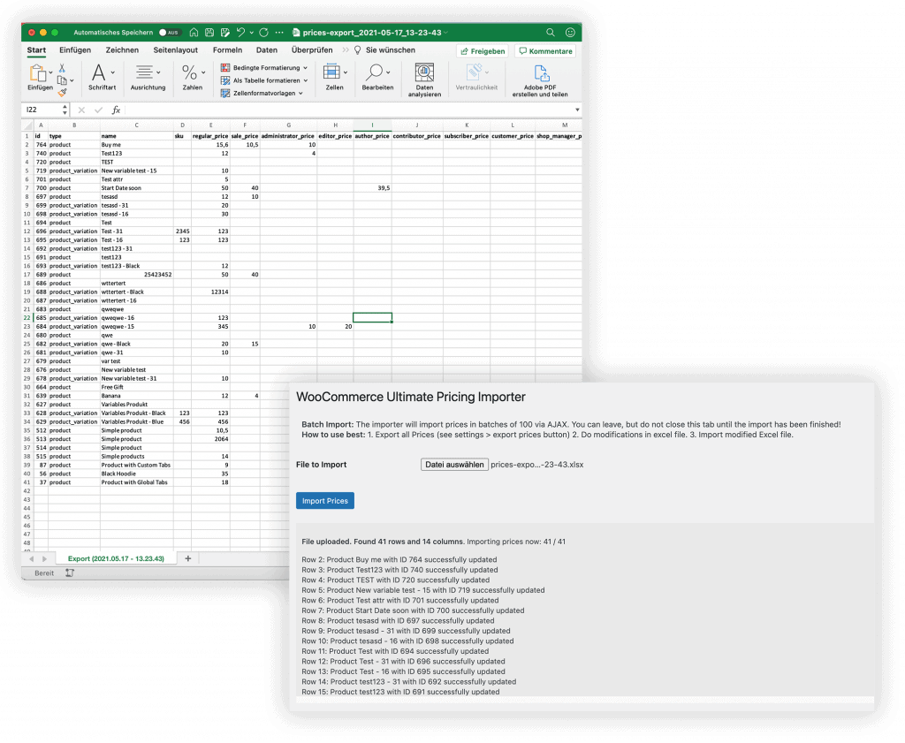Open Als Tabelle formatieren dropdown
Screen dimensions: 905x743
(x=264, y=80)
